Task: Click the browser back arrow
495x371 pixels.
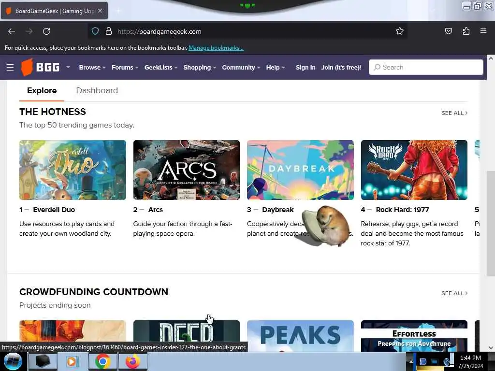Action: [12, 31]
